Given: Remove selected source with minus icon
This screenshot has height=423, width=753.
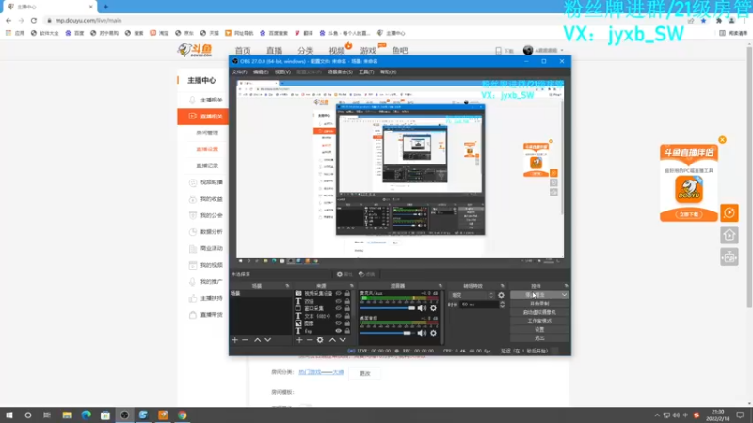Looking at the screenshot, I should point(310,340).
